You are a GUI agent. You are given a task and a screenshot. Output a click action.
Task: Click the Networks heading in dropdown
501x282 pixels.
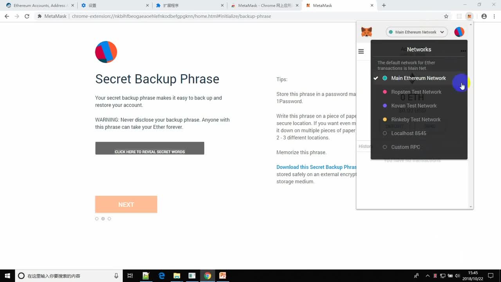tap(419, 49)
